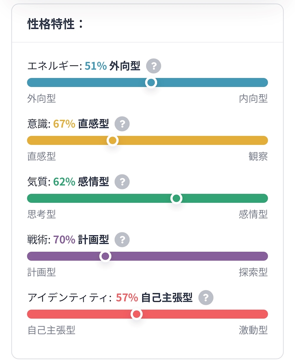Viewport: 295px width, 361px height.
Task: Click the 67% 直感型 result text
Action: point(81,124)
